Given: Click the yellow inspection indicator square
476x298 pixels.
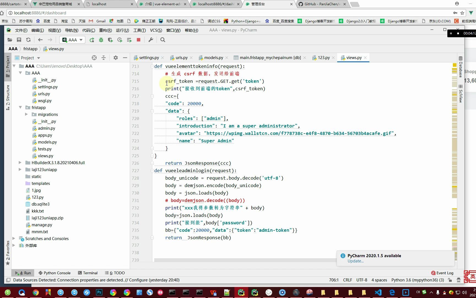Looking at the screenshot, I should 455,65.
